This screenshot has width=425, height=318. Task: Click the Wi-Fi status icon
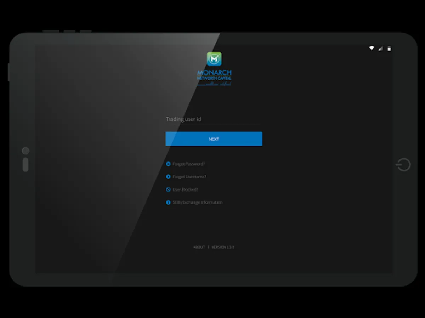point(372,48)
